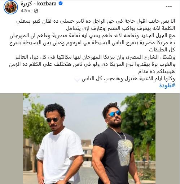This screenshot has width=180, height=184.
Task: Click the globe public-privacy icon
Action: tap(36, 11)
